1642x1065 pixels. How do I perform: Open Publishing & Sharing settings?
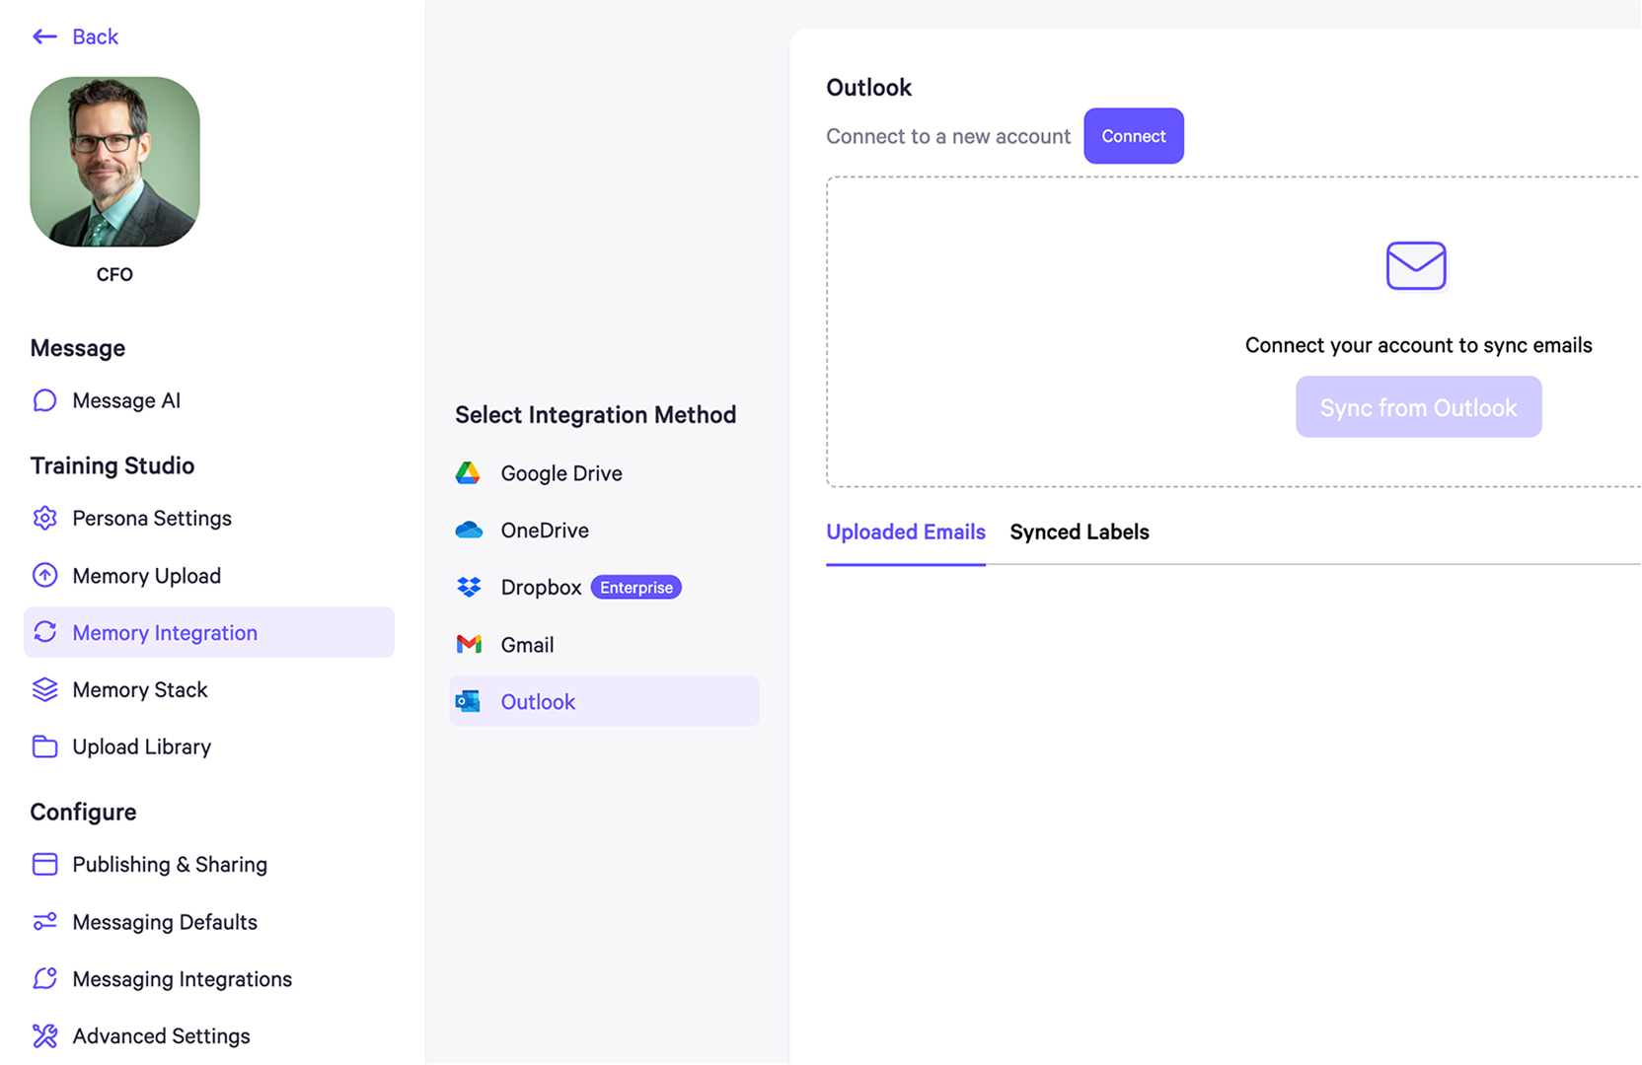169,865
